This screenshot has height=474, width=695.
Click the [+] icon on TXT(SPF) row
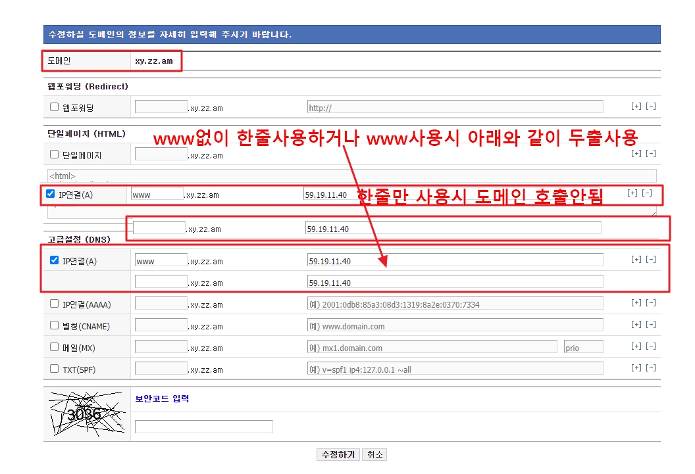tap(635, 367)
